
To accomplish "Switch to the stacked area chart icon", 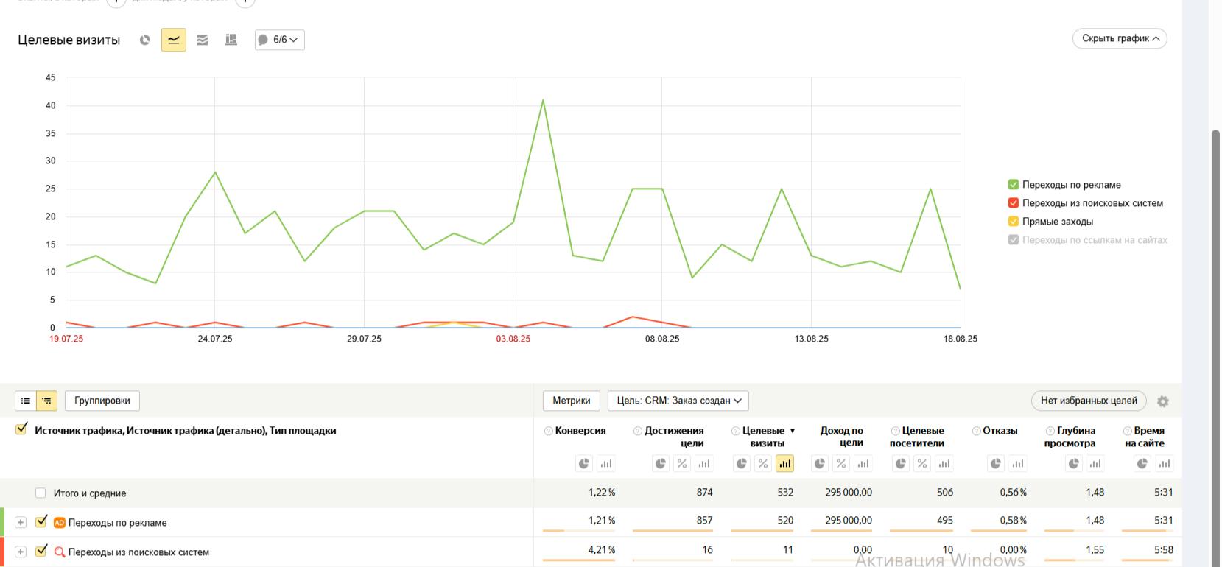I will pos(203,40).
